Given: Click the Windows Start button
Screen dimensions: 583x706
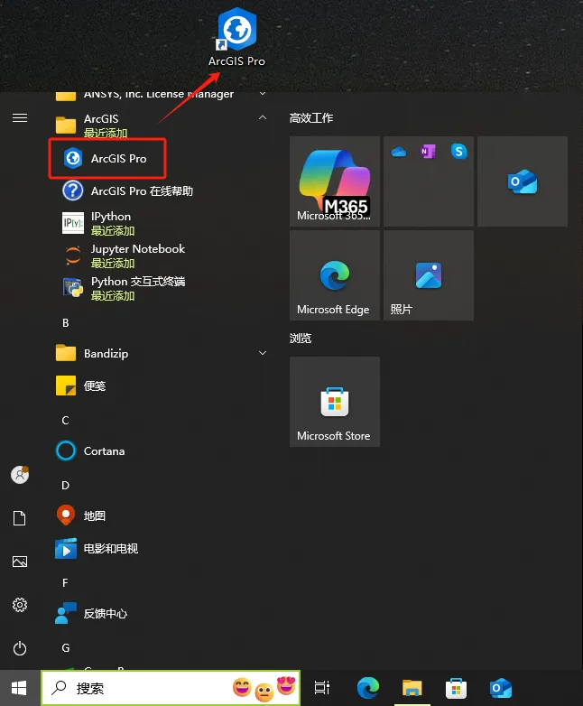Looking at the screenshot, I should click(x=19, y=688).
